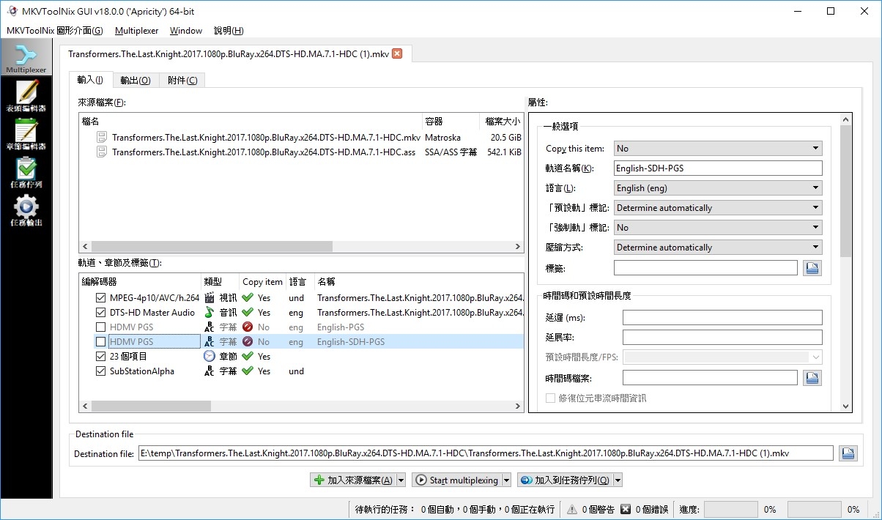
Task: Open the Copy this item dropdown
Action: (x=718, y=149)
